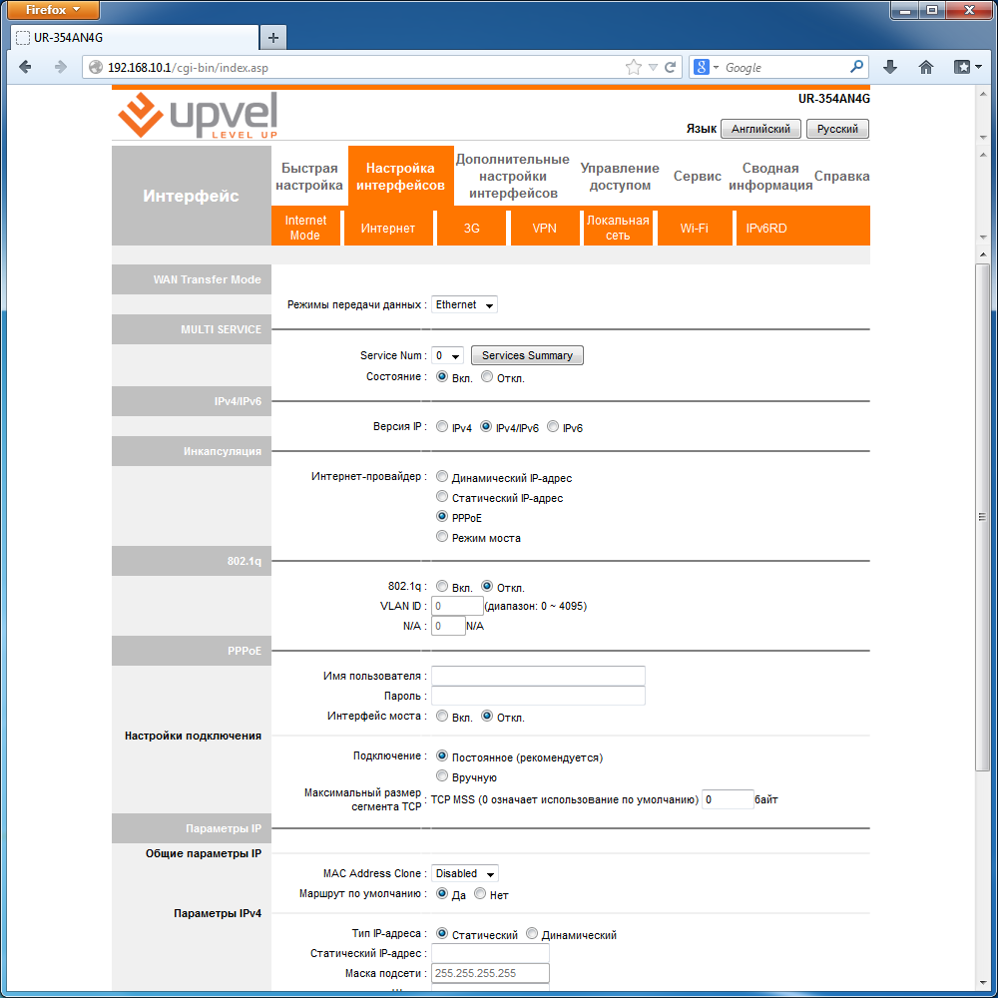Click the VLAN ID input field

tap(457, 606)
